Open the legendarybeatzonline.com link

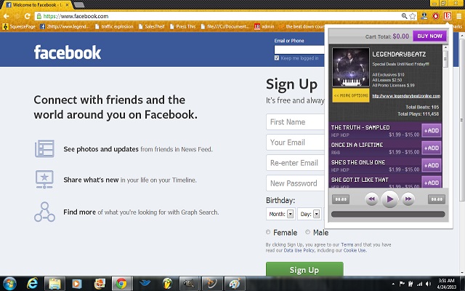(x=406, y=96)
